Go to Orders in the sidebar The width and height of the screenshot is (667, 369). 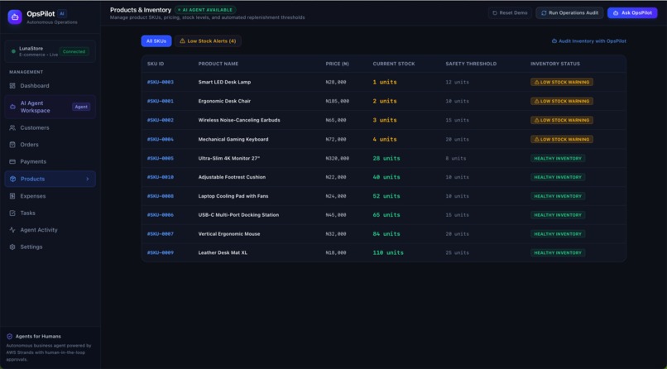(x=50, y=145)
